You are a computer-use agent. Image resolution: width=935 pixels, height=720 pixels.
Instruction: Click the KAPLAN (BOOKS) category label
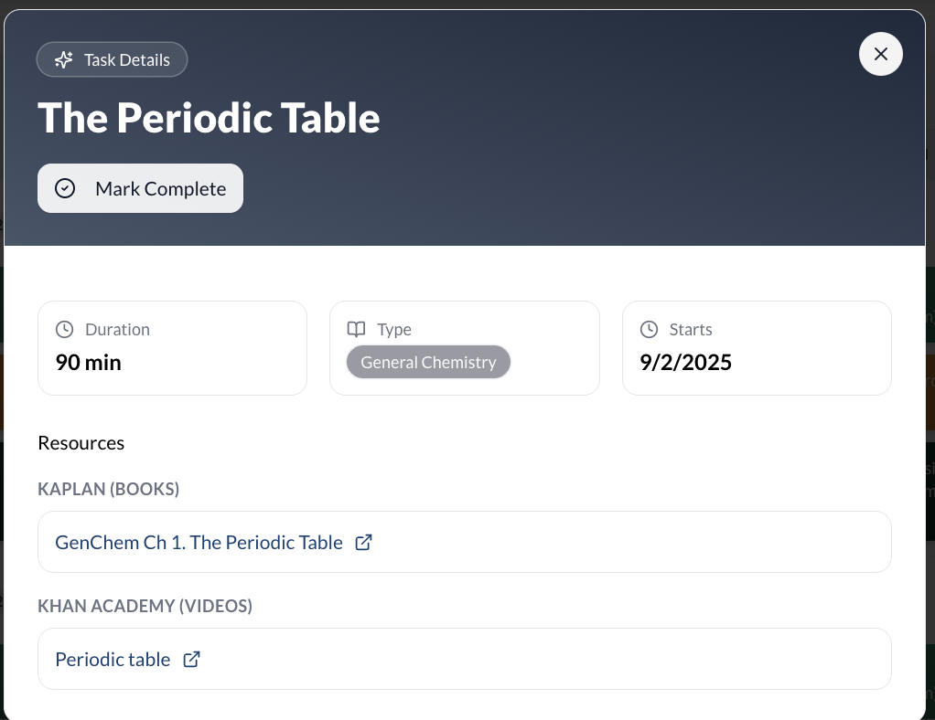[109, 490]
